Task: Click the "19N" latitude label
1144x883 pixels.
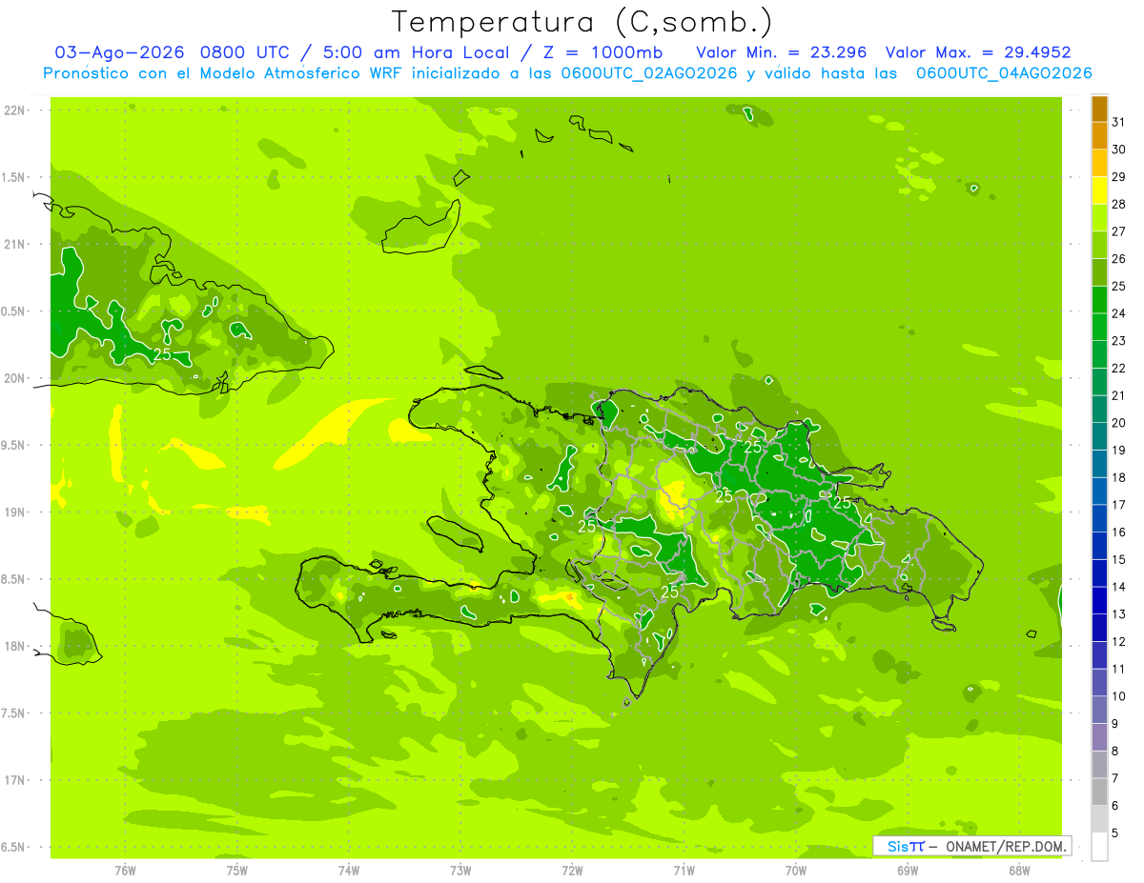Action: [15, 512]
